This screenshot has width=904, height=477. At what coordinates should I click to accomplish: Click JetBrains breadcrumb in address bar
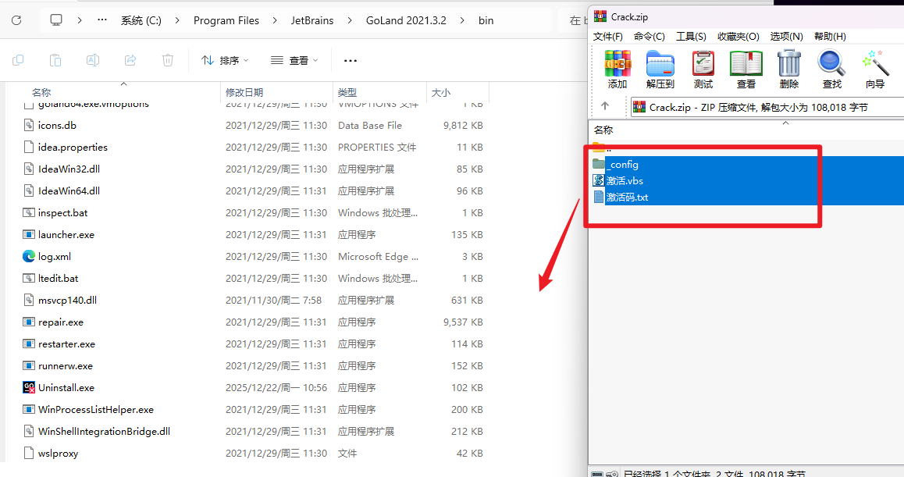pyautogui.click(x=312, y=20)
